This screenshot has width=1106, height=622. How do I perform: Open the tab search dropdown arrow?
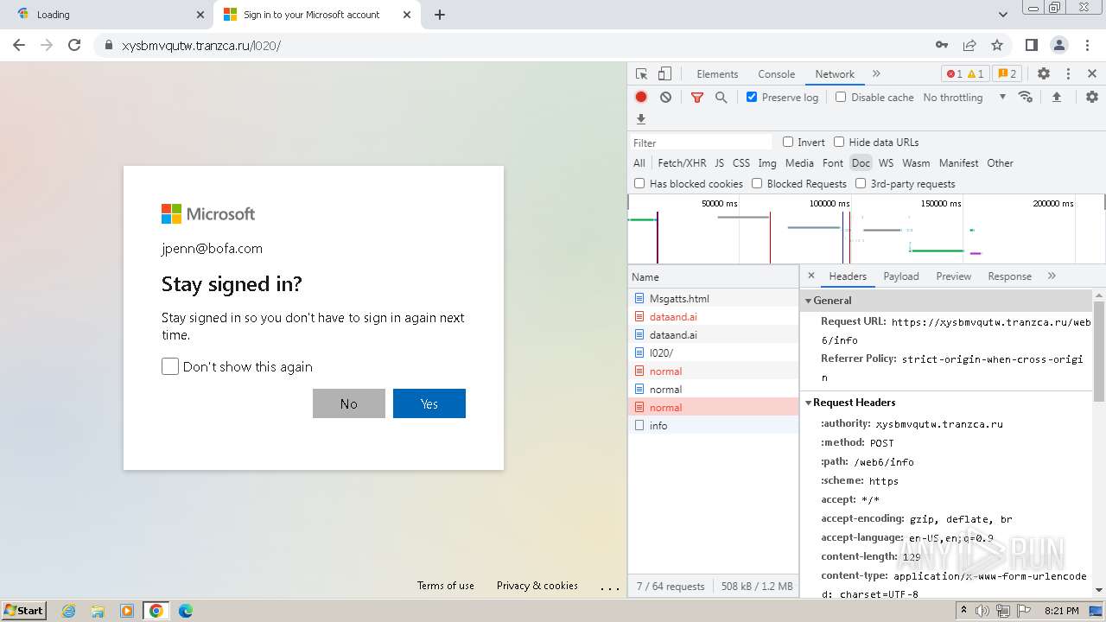tap(1002, 15)
